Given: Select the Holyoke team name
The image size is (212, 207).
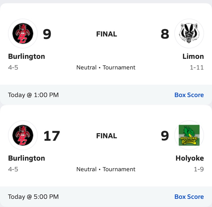Looking at the screenshot, I should pyautogui.click(x=190, y=158).
